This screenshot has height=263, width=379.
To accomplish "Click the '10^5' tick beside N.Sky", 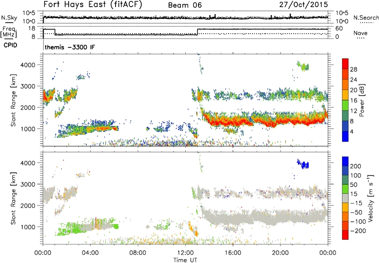I will click(29, 13).
